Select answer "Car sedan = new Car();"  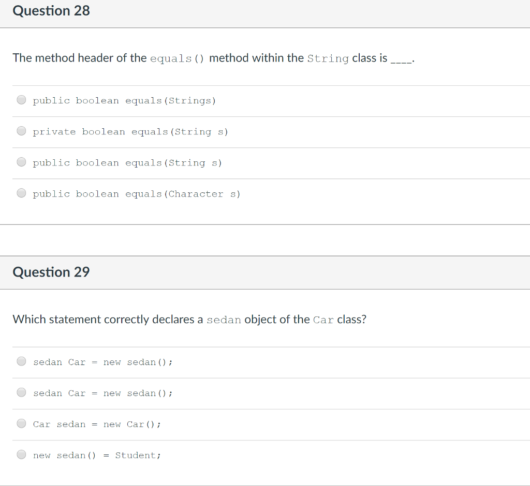pyautogui.click(x=21, y=423)
